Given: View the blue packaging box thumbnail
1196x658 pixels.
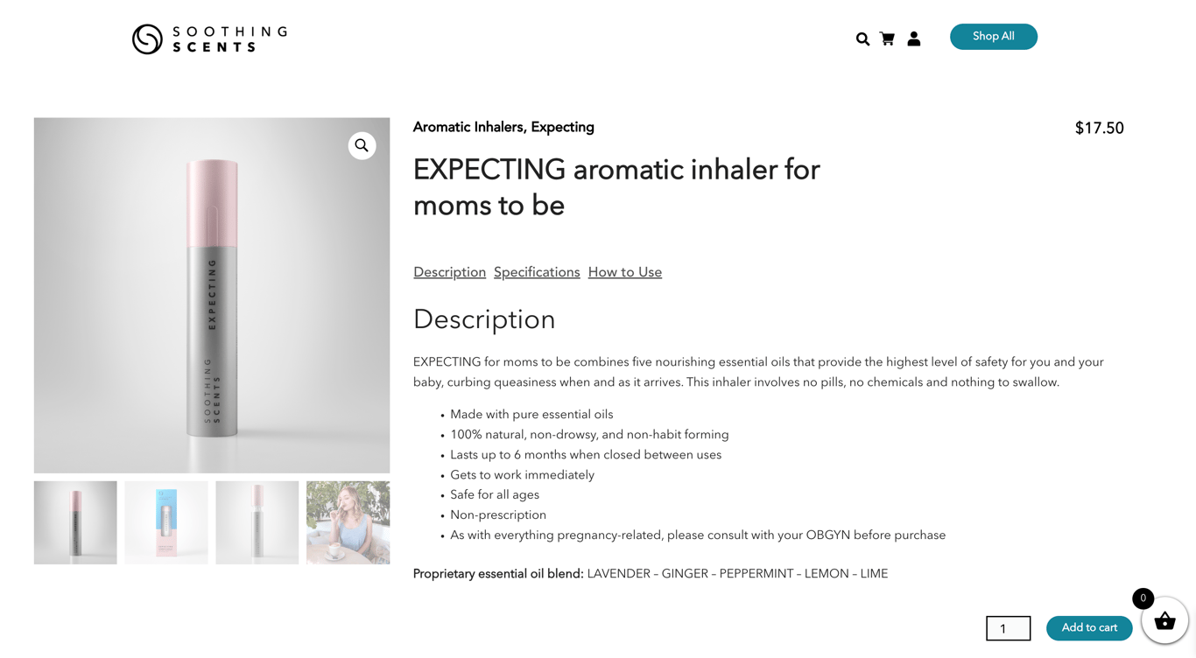Looking at the screenshot, I should [x=165, y=521].
